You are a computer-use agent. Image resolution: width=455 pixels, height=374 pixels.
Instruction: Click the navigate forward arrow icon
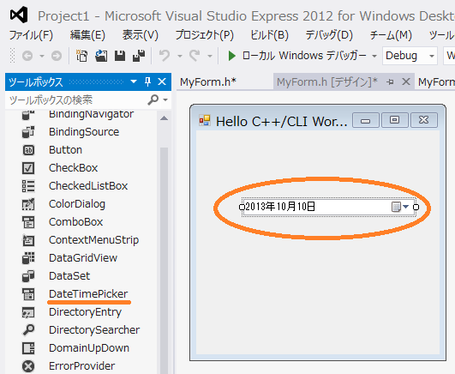[x=57, y=56]
